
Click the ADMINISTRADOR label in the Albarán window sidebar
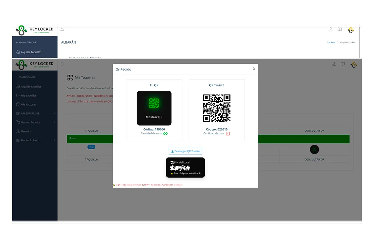coord(27,42)
